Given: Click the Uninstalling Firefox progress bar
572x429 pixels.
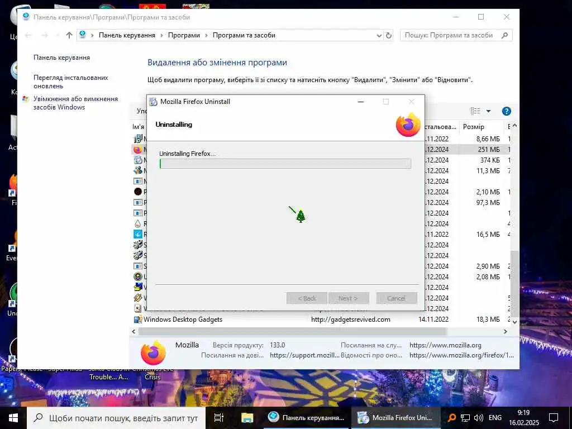Looking at the screenshot, I should [x=285, y=164].
